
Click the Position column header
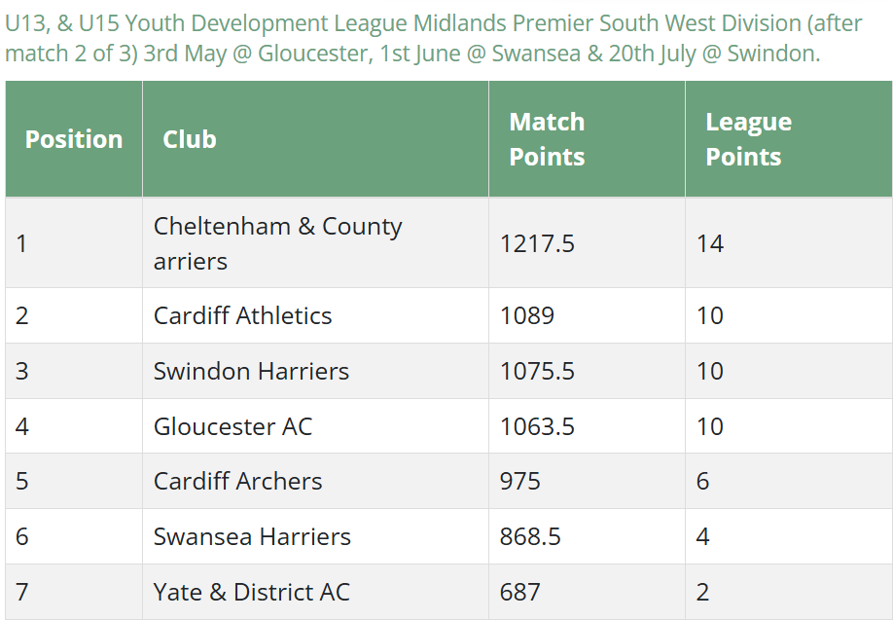click(74, 139)
